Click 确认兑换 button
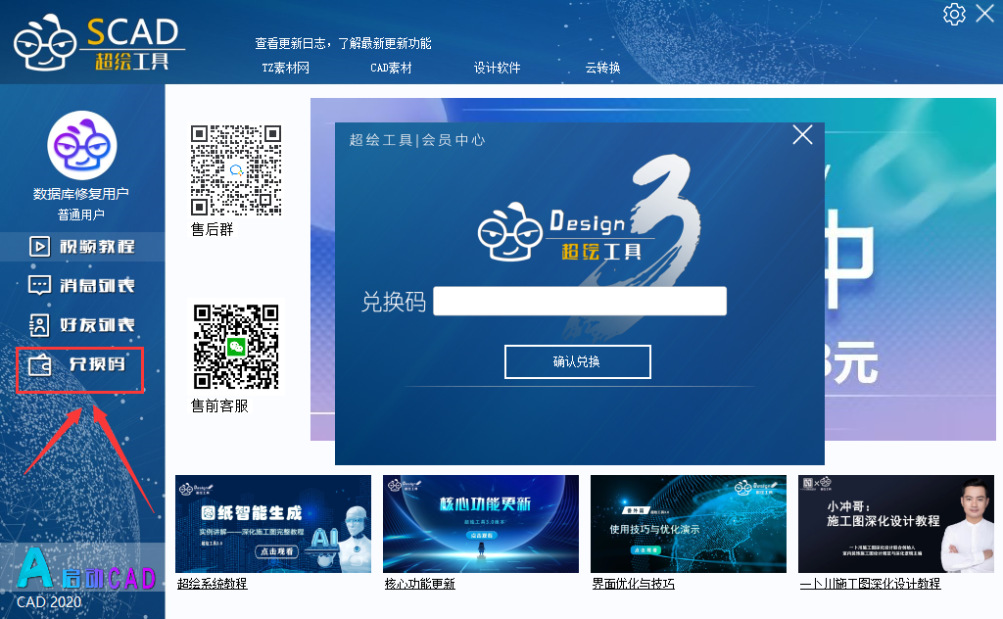Screen dimensions: 1003x619 coord(577,362)
